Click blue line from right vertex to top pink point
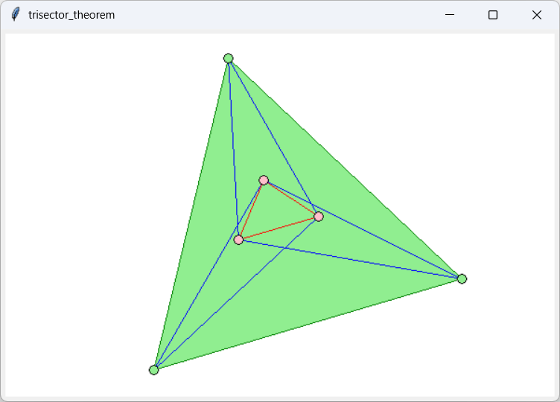Image resolution: width=560 pixels, height=402 pixels. point(363,229)
